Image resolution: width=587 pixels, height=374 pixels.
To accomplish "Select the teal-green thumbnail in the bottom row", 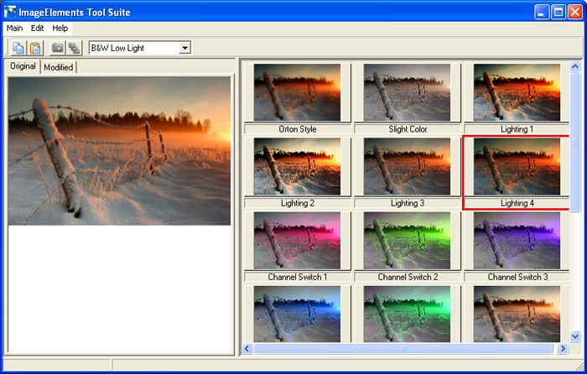I will pyautogui.click(x=407, y=314).
